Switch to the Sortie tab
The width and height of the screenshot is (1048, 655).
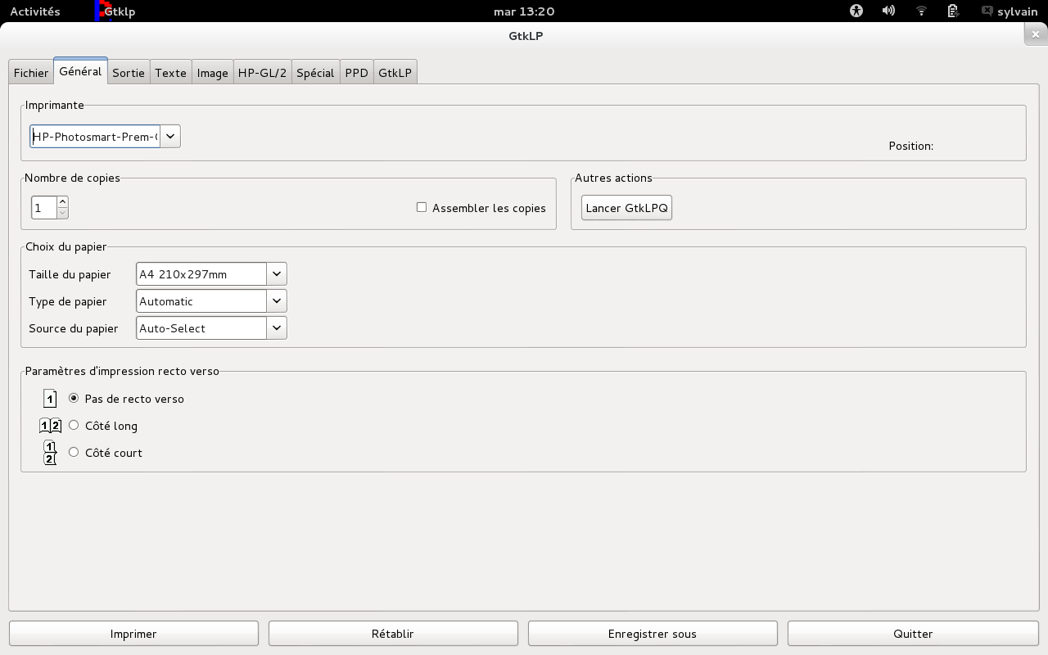coord(129,73)
